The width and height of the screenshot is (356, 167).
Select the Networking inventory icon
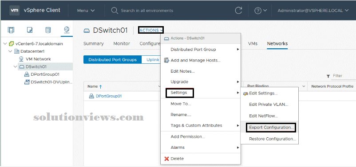67,30
